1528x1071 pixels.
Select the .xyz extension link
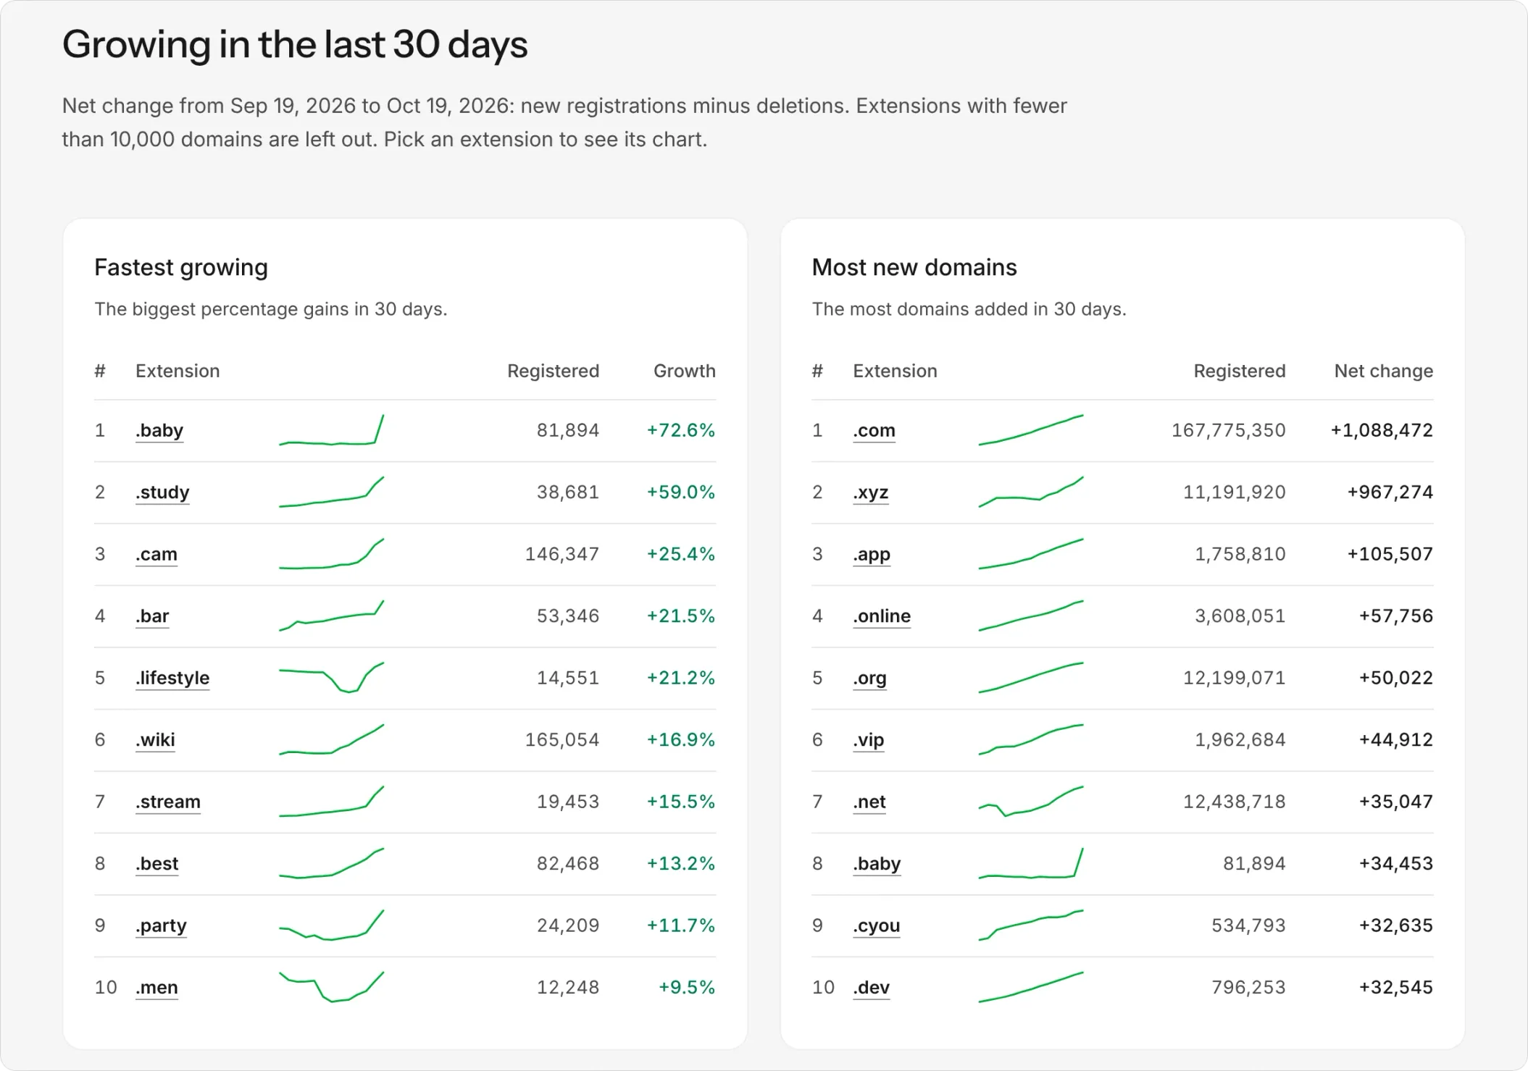(x=871, y=492)
